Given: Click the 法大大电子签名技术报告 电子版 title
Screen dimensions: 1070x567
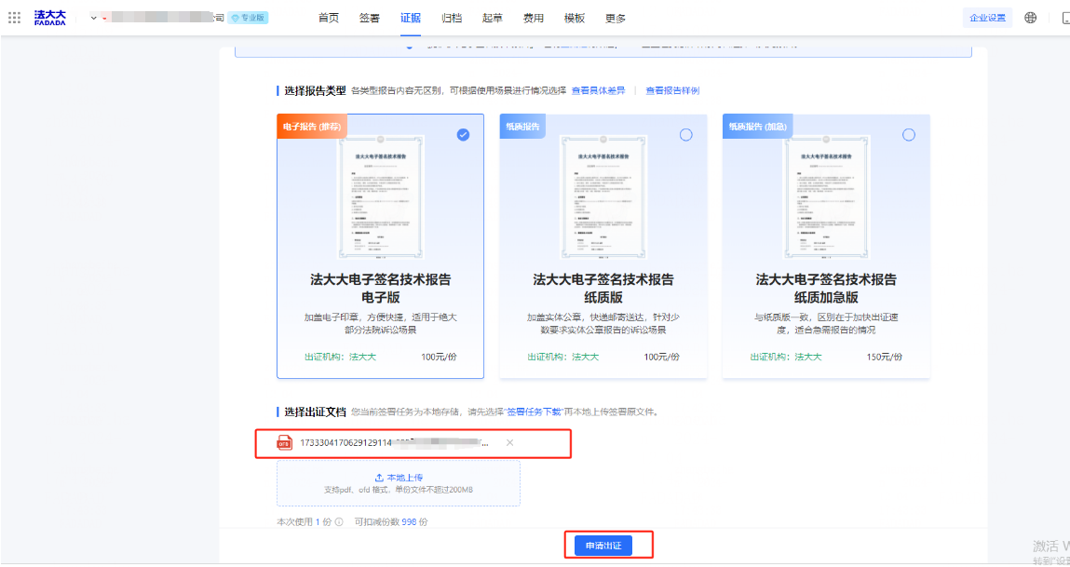Looking at the screenshot, I should (381, 288).
